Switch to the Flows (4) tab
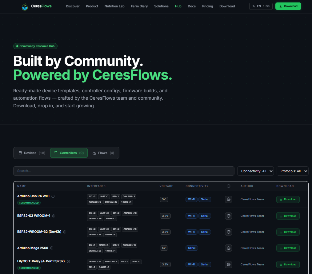The image size is (312, 274). tap(103, 153)
